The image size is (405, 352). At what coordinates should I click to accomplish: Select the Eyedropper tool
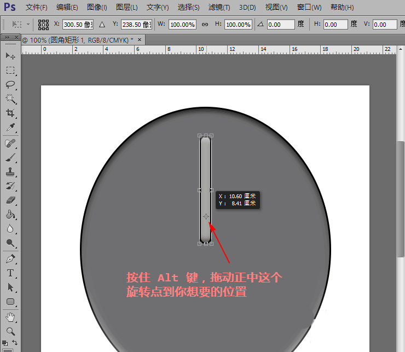point(10,128)
